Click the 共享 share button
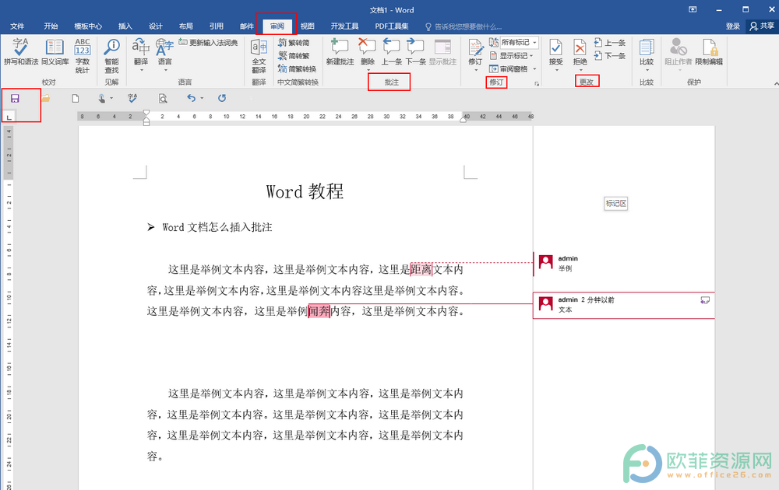 762,26
